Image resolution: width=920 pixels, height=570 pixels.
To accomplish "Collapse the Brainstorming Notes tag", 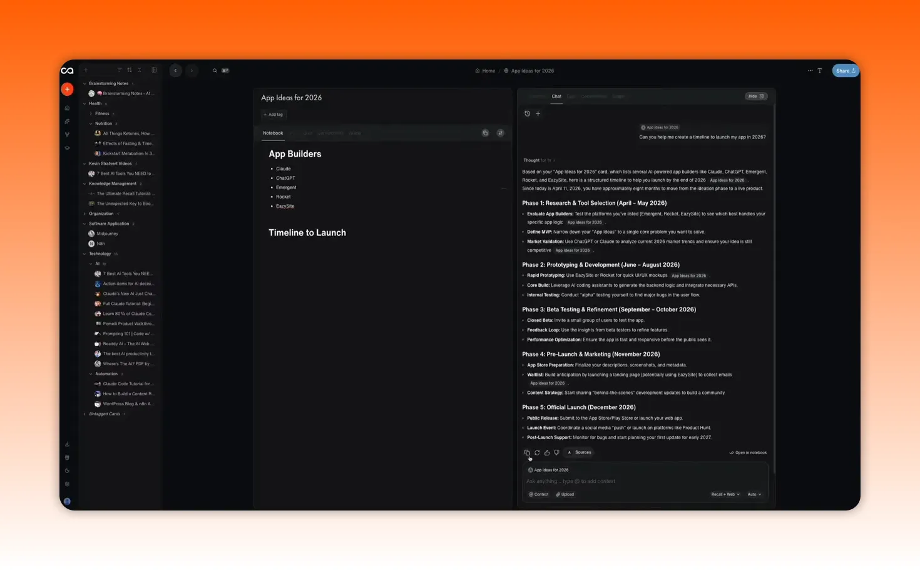I will (x=84, y=83).
